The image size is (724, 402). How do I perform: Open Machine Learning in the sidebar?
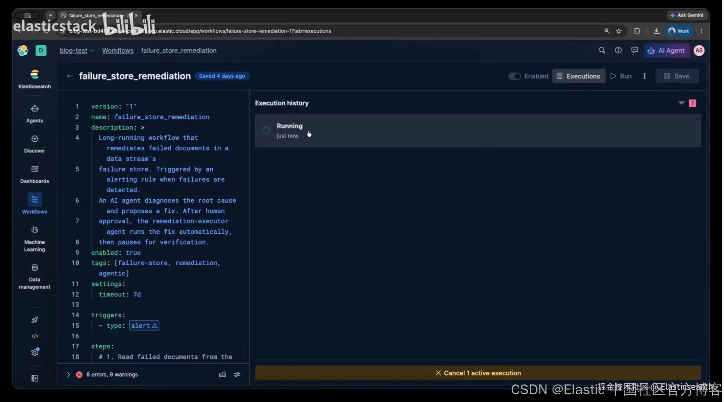tap(34, 239)
